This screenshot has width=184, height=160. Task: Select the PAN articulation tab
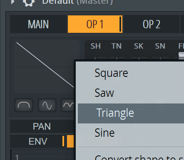[x=42, y=126]
